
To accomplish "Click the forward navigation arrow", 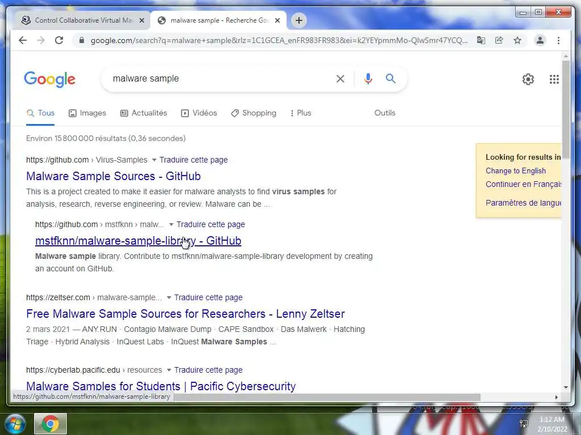I will coord(41,40).
